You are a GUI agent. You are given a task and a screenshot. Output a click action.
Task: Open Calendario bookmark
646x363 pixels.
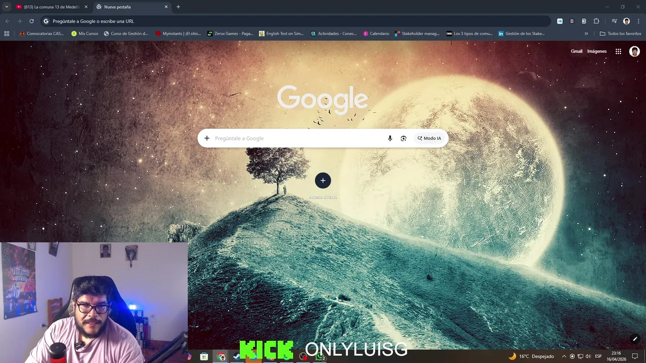coord(376,34)
